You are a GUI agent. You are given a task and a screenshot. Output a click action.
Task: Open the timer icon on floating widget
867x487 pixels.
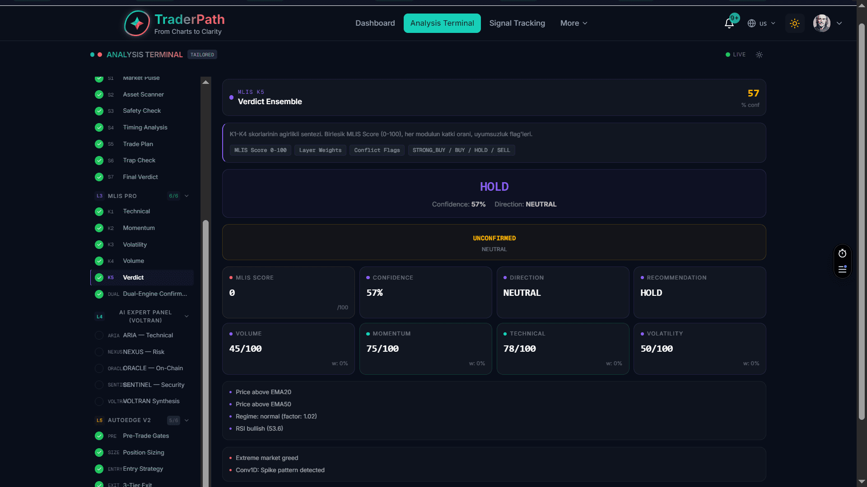[x=842, y=253]
